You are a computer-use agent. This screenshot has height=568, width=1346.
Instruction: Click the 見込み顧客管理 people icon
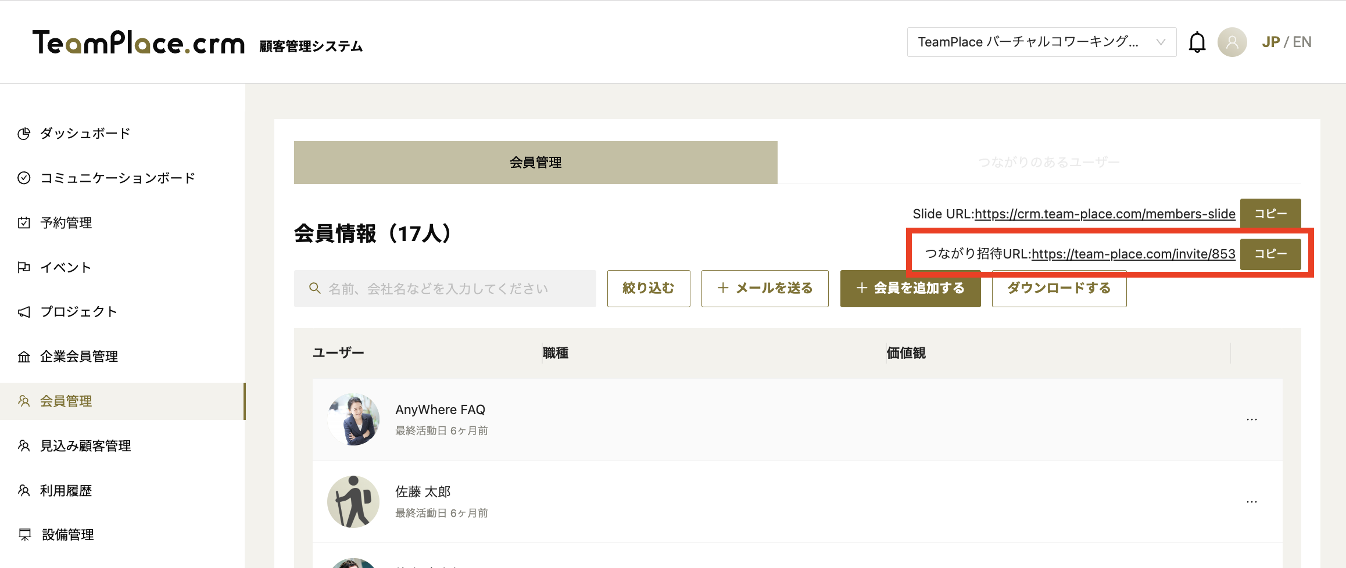tap(24, 445)
